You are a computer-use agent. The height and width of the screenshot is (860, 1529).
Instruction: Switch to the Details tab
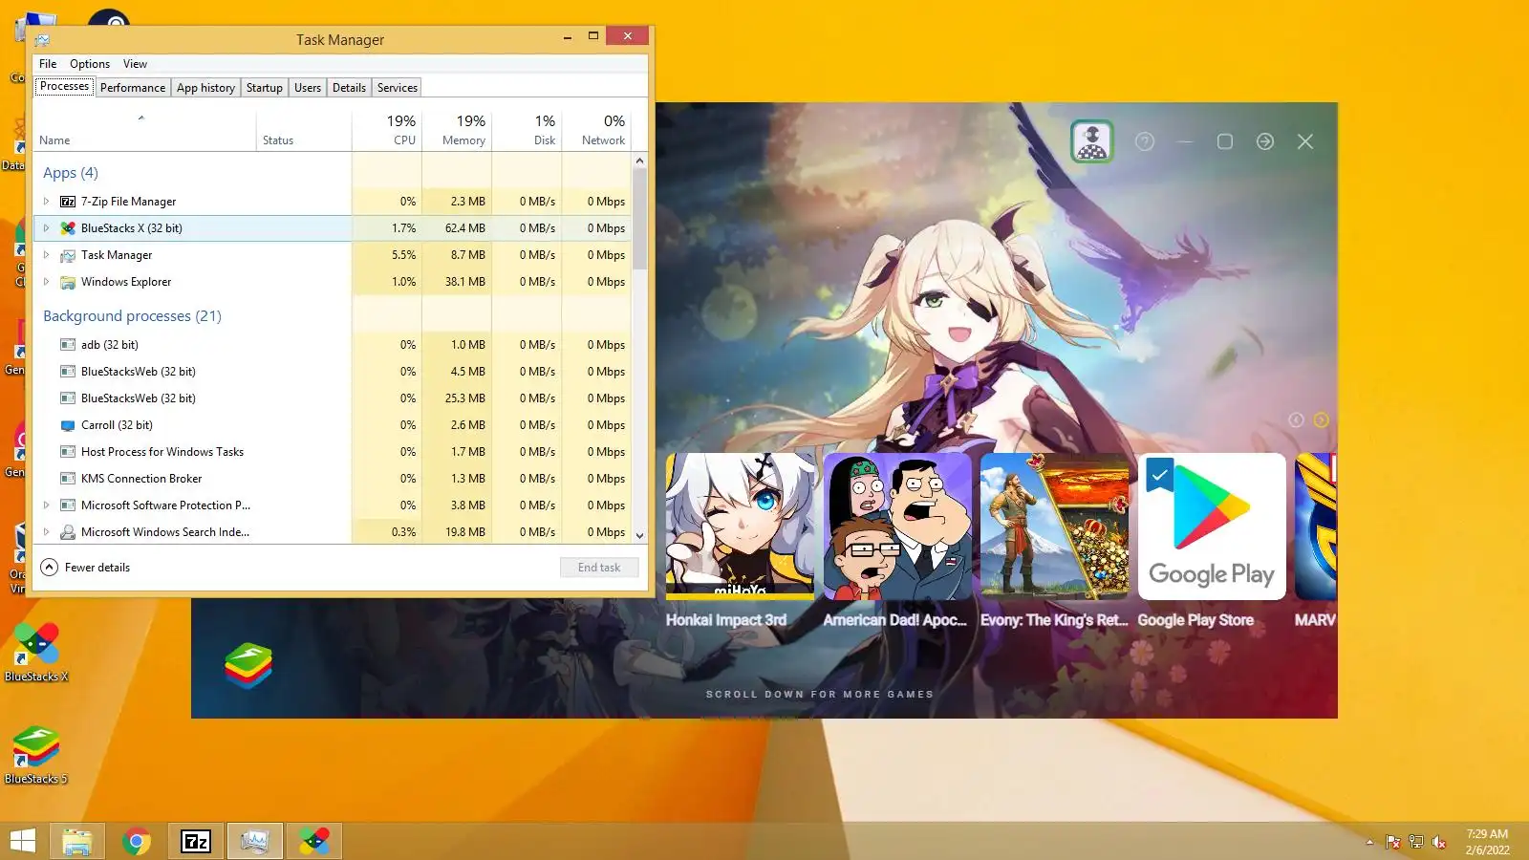(349, 88)
